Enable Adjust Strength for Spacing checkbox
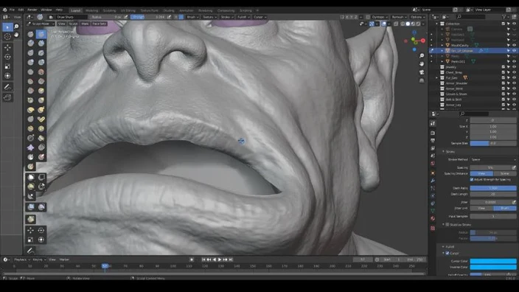Viewport: 519px width, 292px height. (x=472, y=179)
